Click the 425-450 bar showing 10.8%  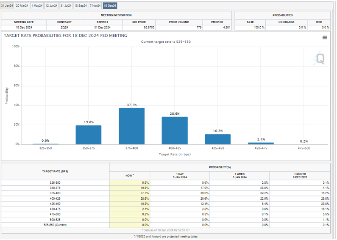[x=217, y=139]
